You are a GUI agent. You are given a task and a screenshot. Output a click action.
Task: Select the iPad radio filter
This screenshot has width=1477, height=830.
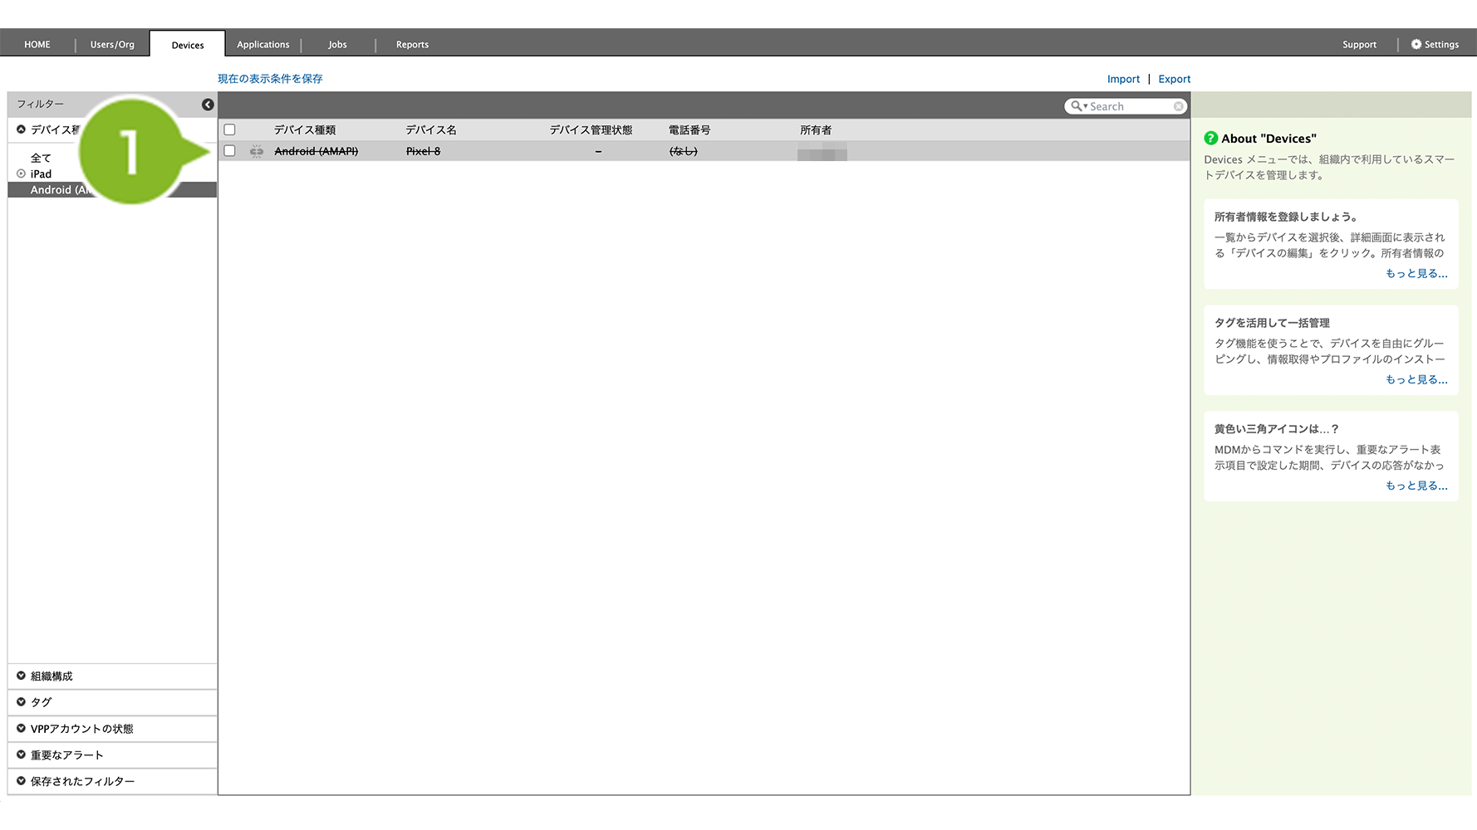click(x=22, y=173)
